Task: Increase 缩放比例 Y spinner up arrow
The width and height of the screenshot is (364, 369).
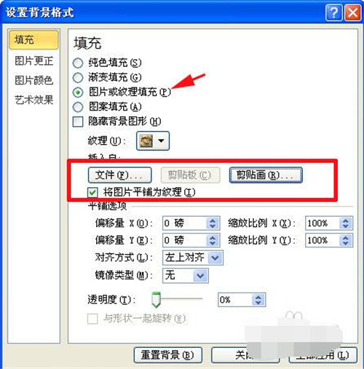Action: (x=346, y=238)
